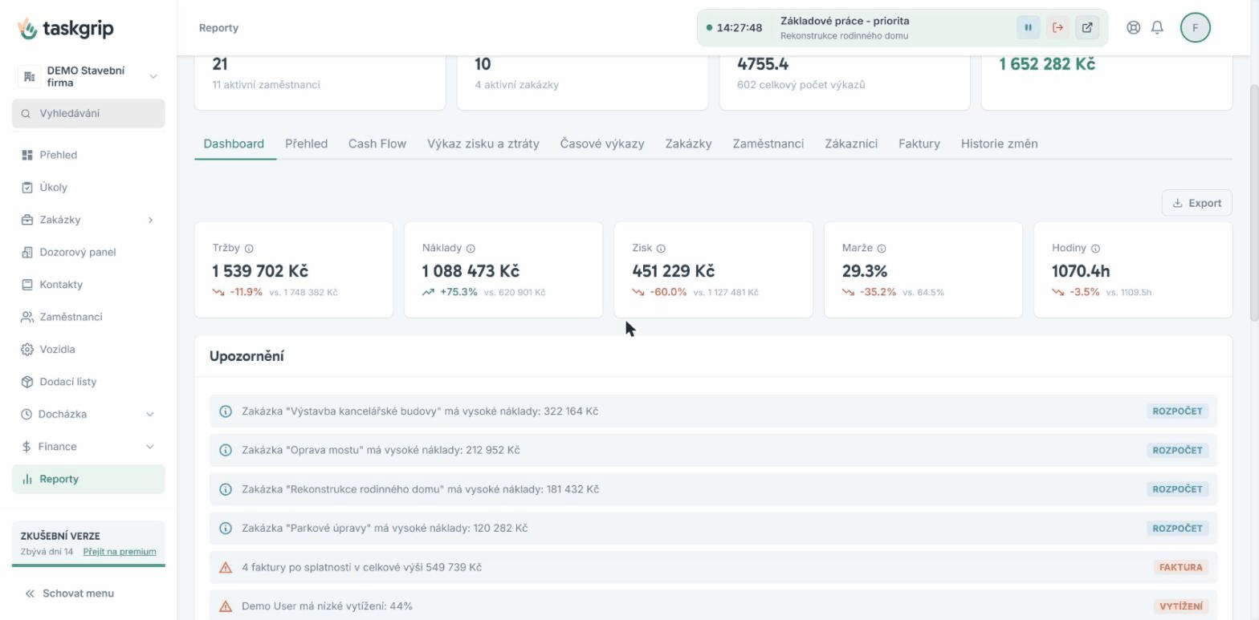The image size is (1259, 620).
Task: Click the info icon on the Oprava mostu alert
Action: coord(226,450)
